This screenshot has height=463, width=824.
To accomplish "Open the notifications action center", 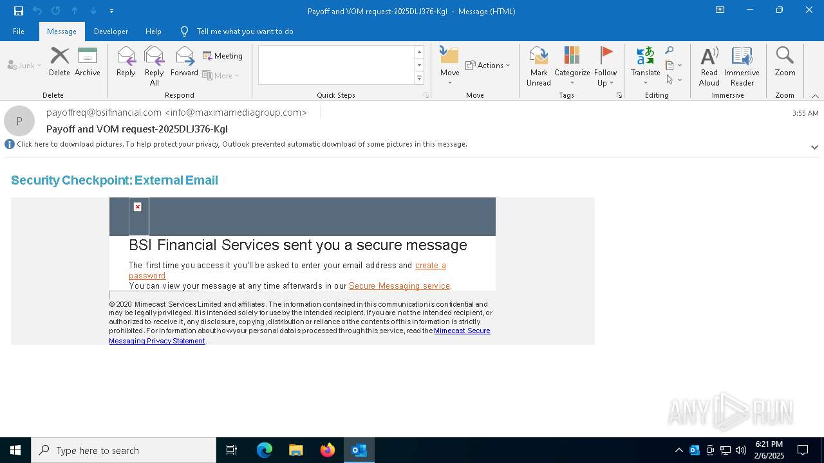I will pyautogui.click(x=803, y=450).
